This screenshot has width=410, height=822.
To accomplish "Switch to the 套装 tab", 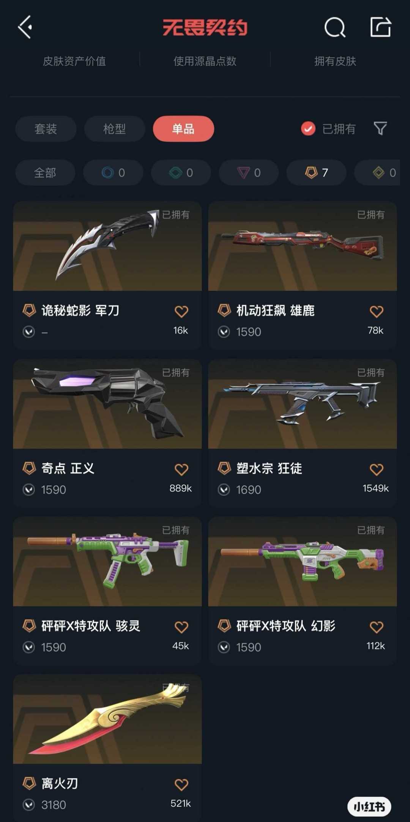I will coord(46,129).
